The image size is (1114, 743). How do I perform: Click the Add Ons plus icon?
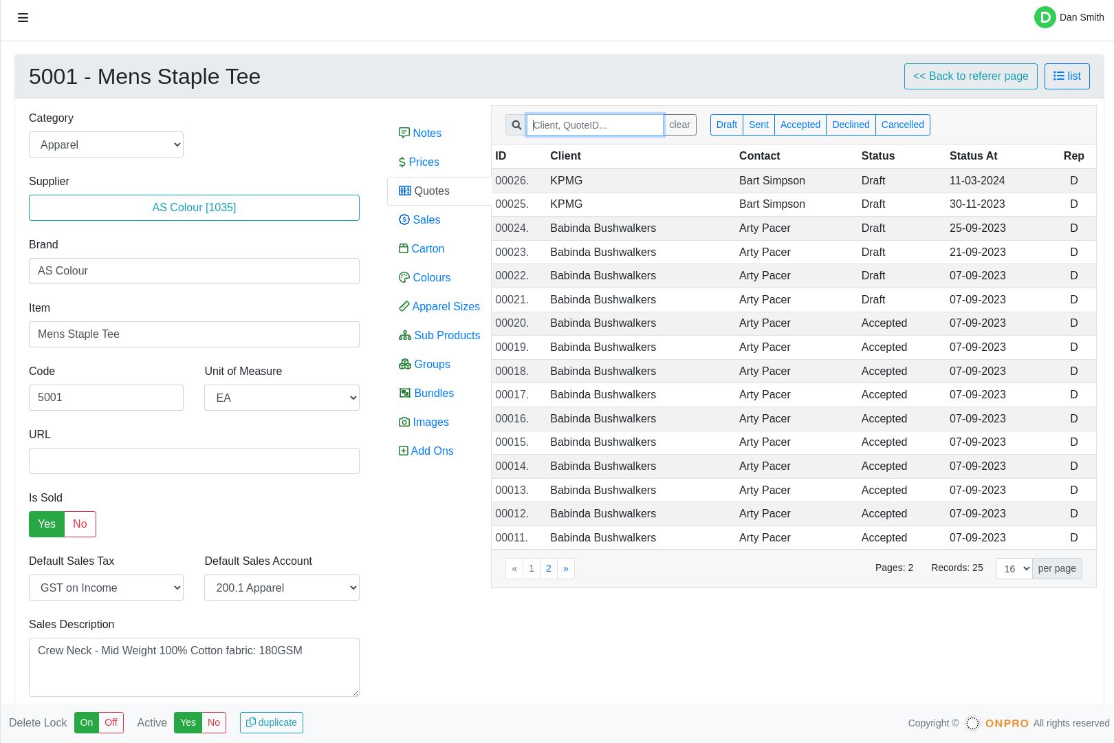pyautogui.click(x=404, y=451)
